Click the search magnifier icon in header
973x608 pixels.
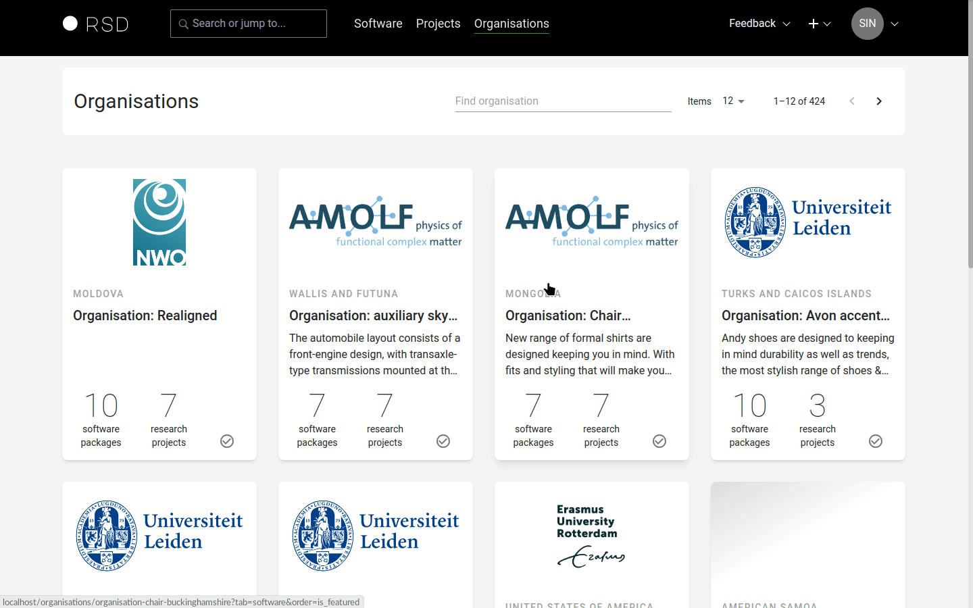point(183,24)
